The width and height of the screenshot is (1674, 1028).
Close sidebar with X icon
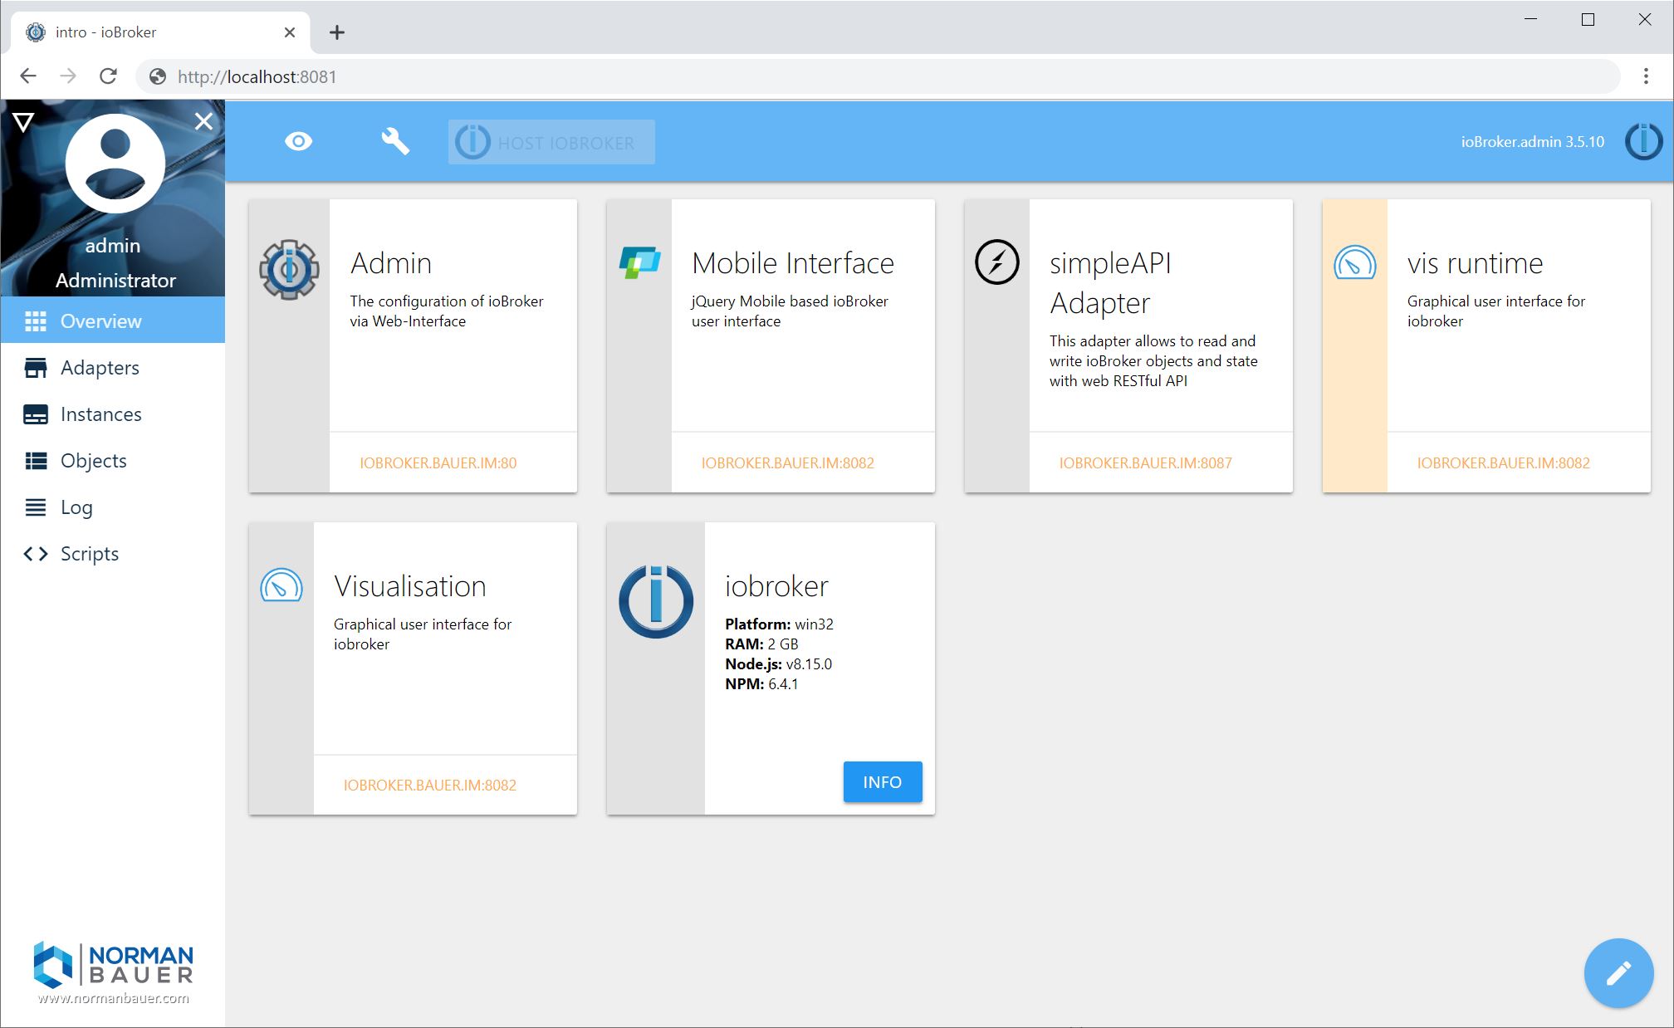pos(203,121)
